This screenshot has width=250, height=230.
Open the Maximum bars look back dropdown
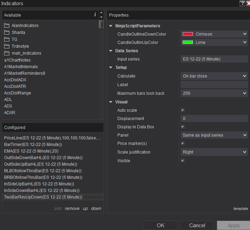pyautogui.click(x=214, y=93)
